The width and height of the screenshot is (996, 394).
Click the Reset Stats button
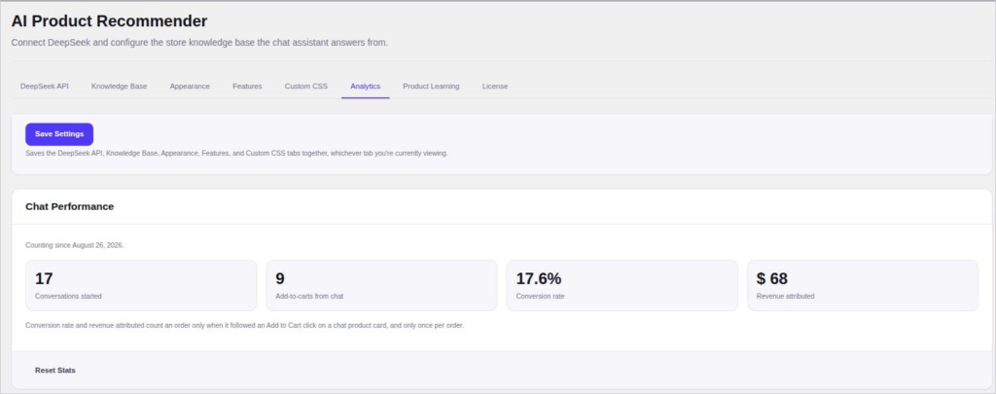(x=55, y=370)
